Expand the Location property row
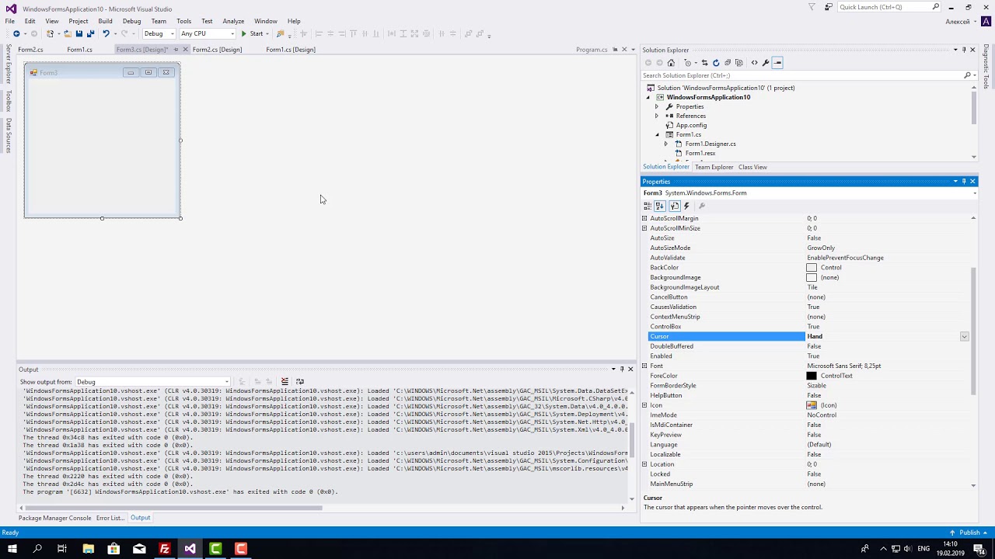 (x=644, y=464)
